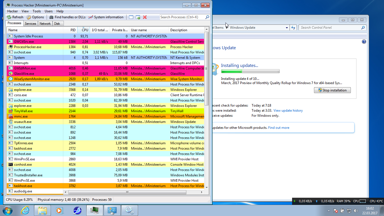Click the red X terminate icon
Viewport: 384px width, 216px height.
pyautogui.click(x=145, y=17)
